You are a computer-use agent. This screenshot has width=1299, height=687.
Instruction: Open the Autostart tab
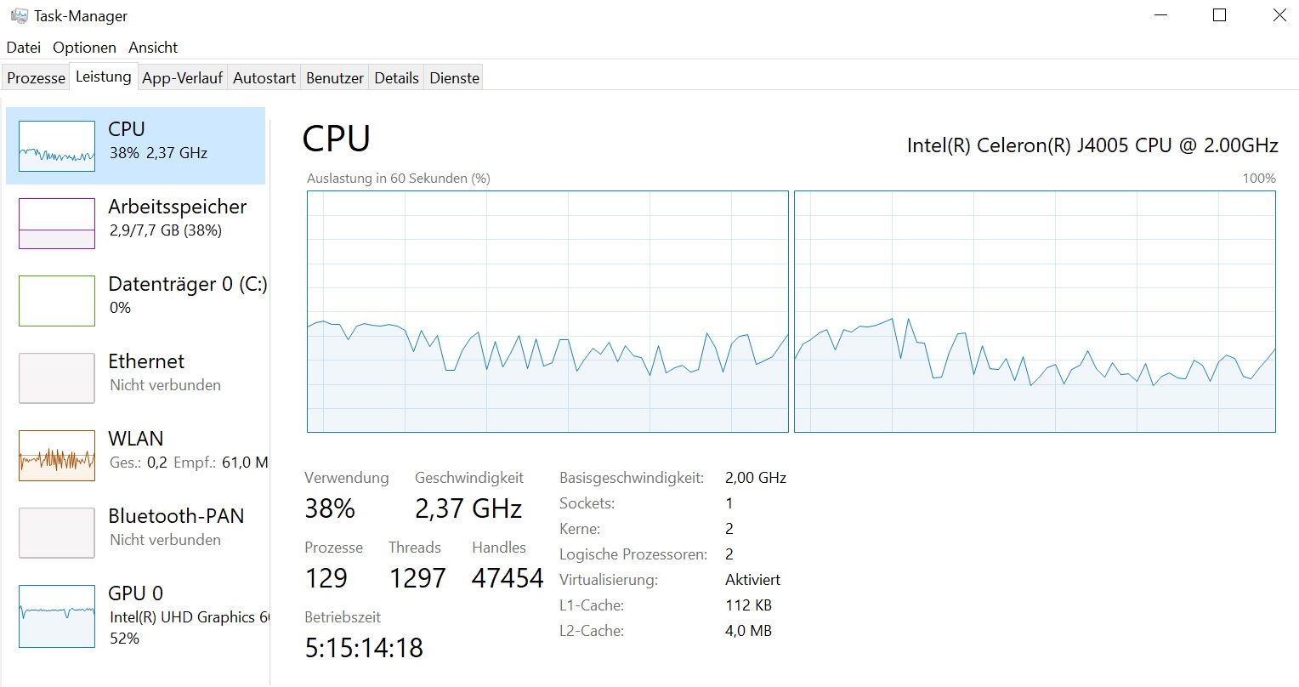264,77
